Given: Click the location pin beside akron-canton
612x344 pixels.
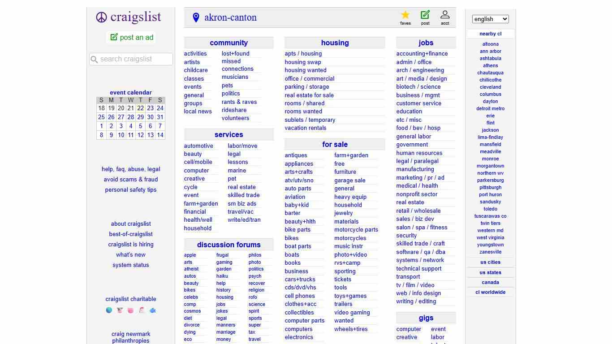Looking at the screenshot, I should (x=196, y=17).
